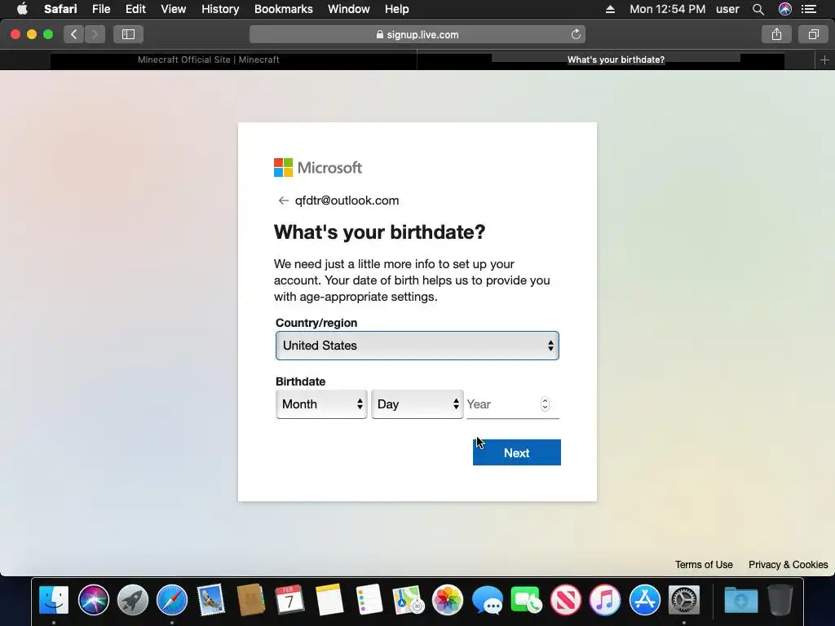Add a new tab with plus button
Image resolution: width=835 pixels, height=626 pixels.
click(824, 60)
